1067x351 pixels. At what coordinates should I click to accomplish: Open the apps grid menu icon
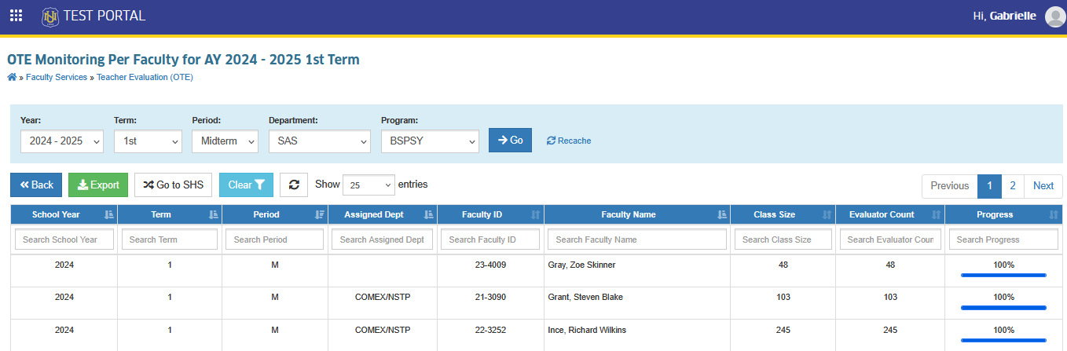pos(16,16)
